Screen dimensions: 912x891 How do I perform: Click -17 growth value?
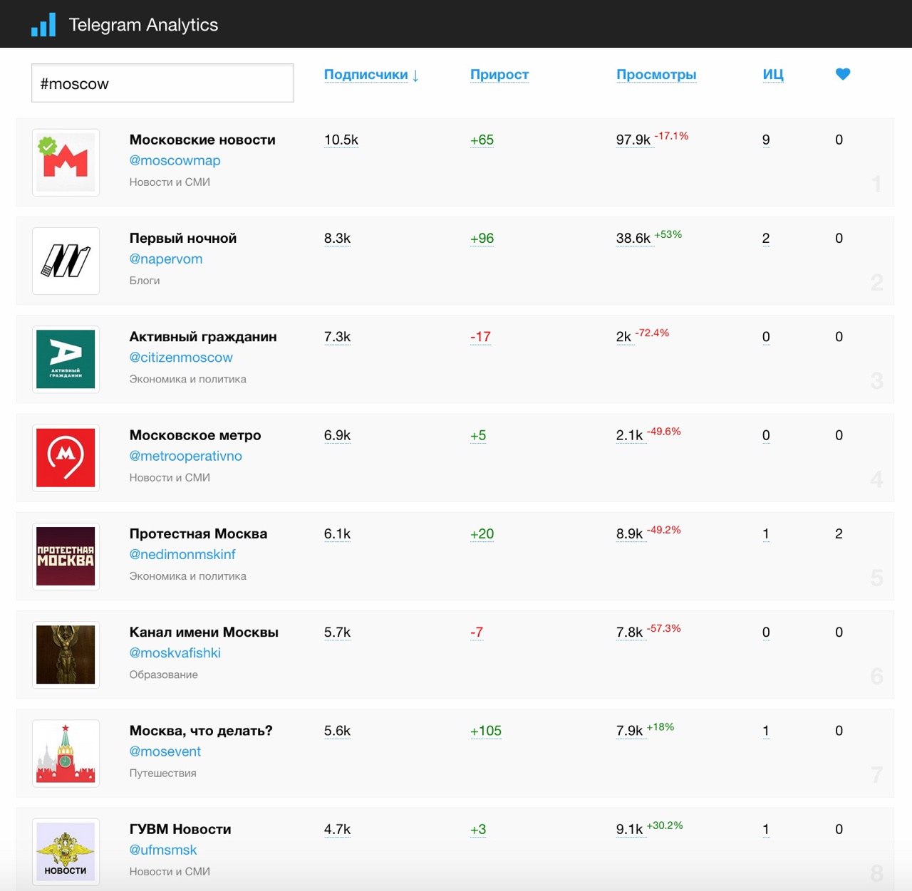click(x=480, y=337)
